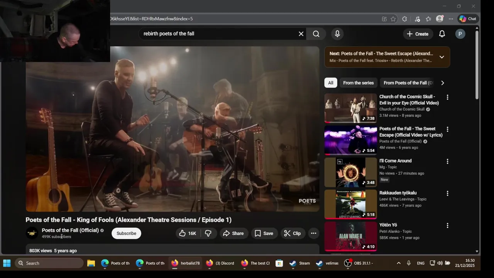The image size is (494, 278).
Task: Switch ENG input language indicator
Action: coord(421,263)
